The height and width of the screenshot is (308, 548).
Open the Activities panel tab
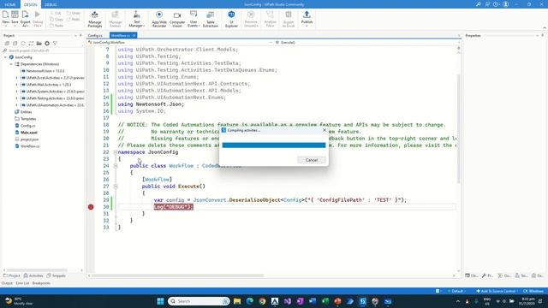point(33,275)
